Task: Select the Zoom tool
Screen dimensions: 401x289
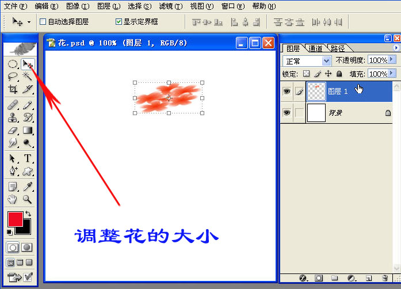Action: click(x=28, y=199)
